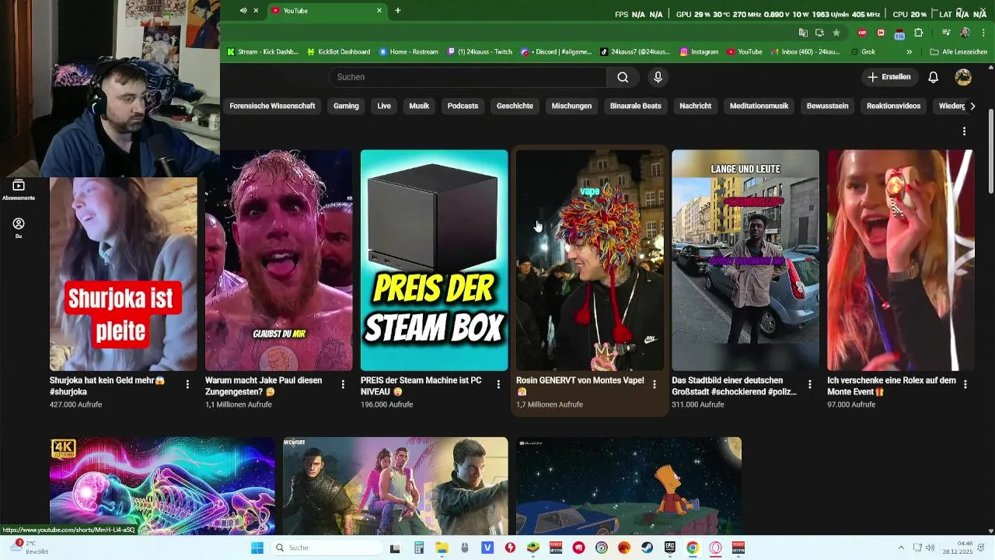Image resolution: width=995 pixels, height=560 pixels.
Task: Open the weather widget in taskbar
Action: tap(30, 548)
